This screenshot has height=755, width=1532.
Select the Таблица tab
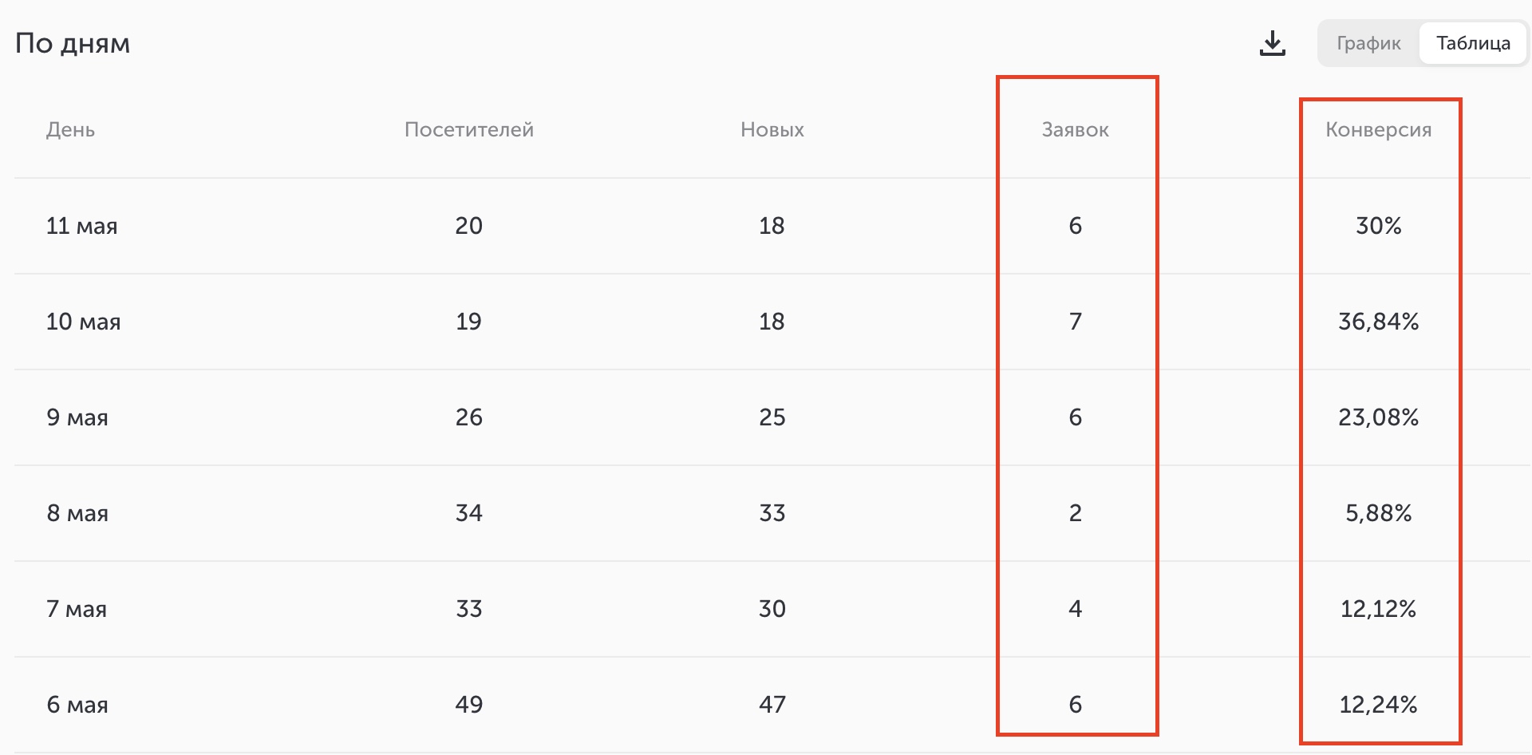click(x=1473, y=43)
